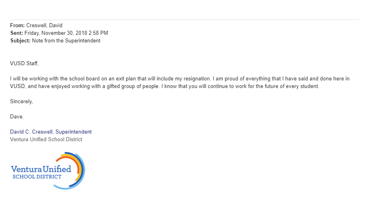Viewport: 365px width, 198px height.
Task: Click the sender name Creswell, David
Action: point(44,25)
